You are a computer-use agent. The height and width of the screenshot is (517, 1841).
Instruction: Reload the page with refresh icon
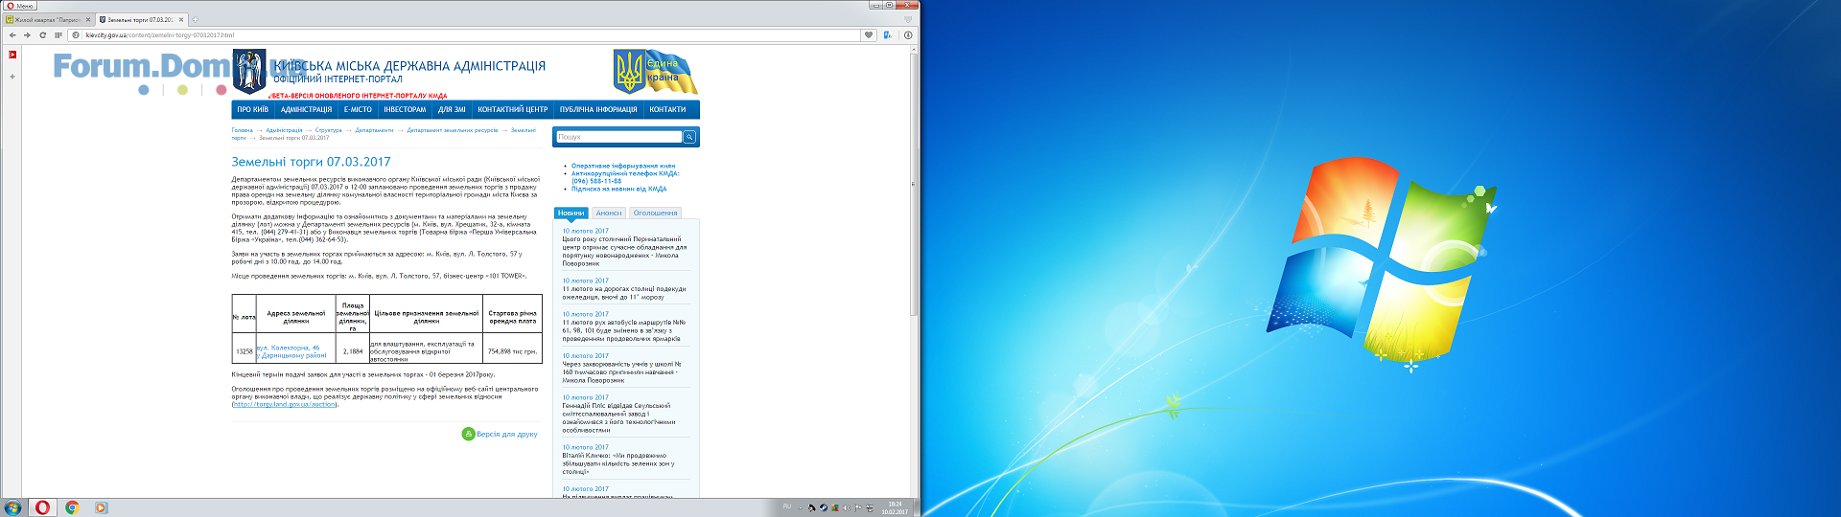coord(42,34)
